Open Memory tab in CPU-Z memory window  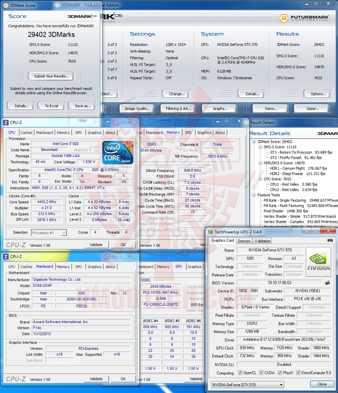click(x=173, y=132)
